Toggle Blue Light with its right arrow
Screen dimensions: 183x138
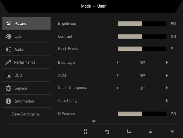click(x=167, y=62)
